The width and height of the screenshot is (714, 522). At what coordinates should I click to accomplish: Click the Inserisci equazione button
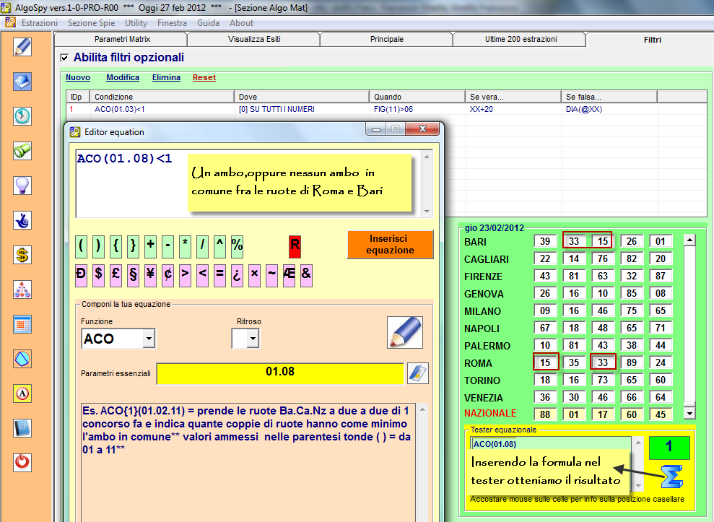click(x=390, y=244)
